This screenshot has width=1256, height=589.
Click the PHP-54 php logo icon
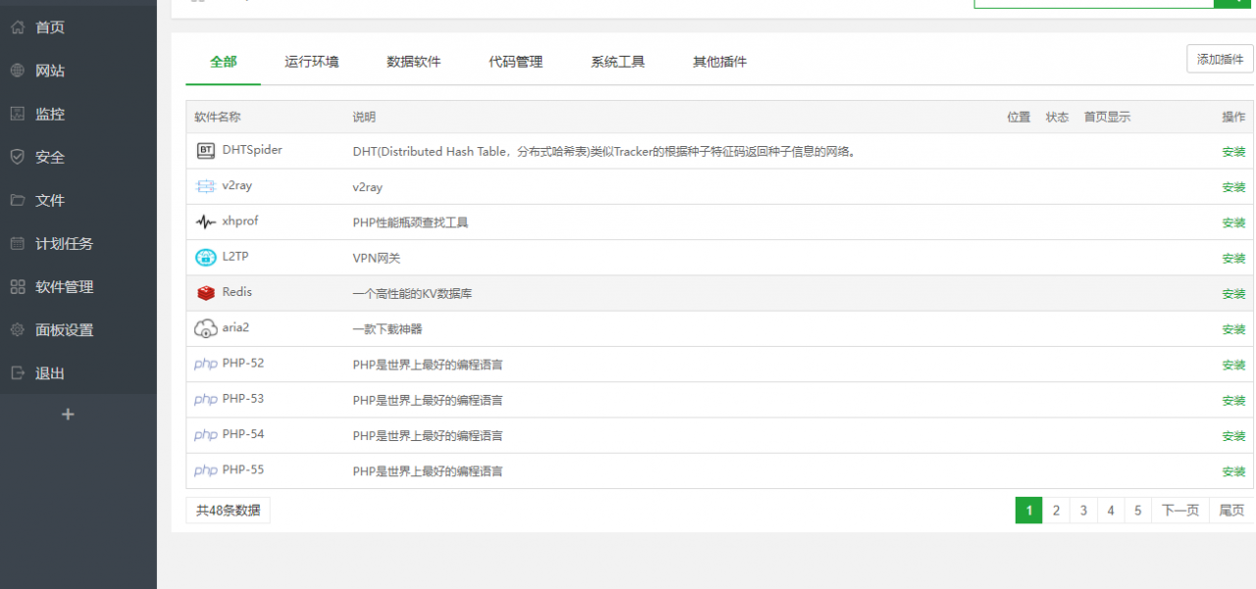[x=205, y=434]
